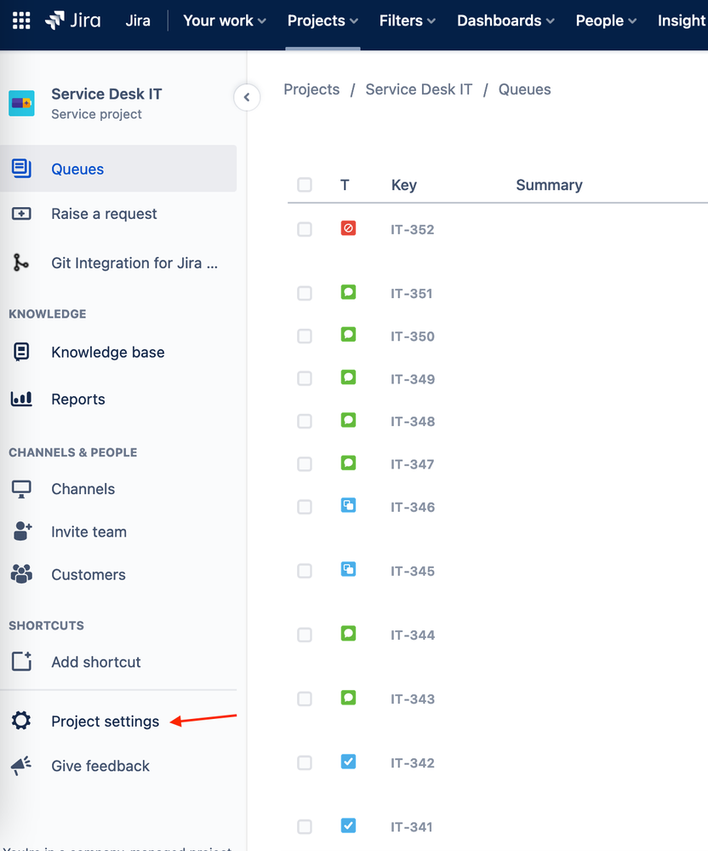The image size is (708, 851).
Task: Check the box for issue IT-347
Action: coord(305,464)
